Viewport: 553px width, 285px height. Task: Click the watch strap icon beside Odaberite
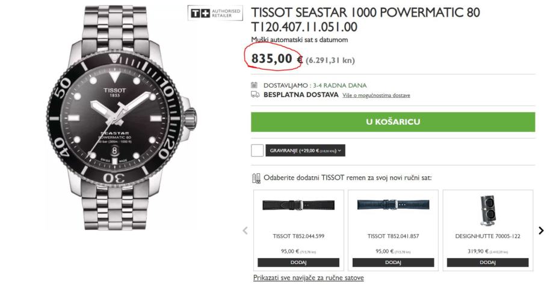click(256, 178)
